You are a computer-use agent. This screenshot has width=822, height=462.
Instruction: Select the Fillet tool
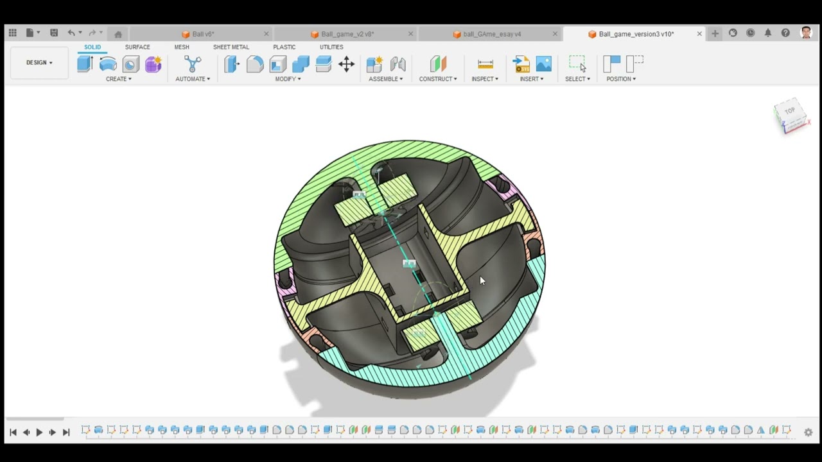click(x=255, y=64)
